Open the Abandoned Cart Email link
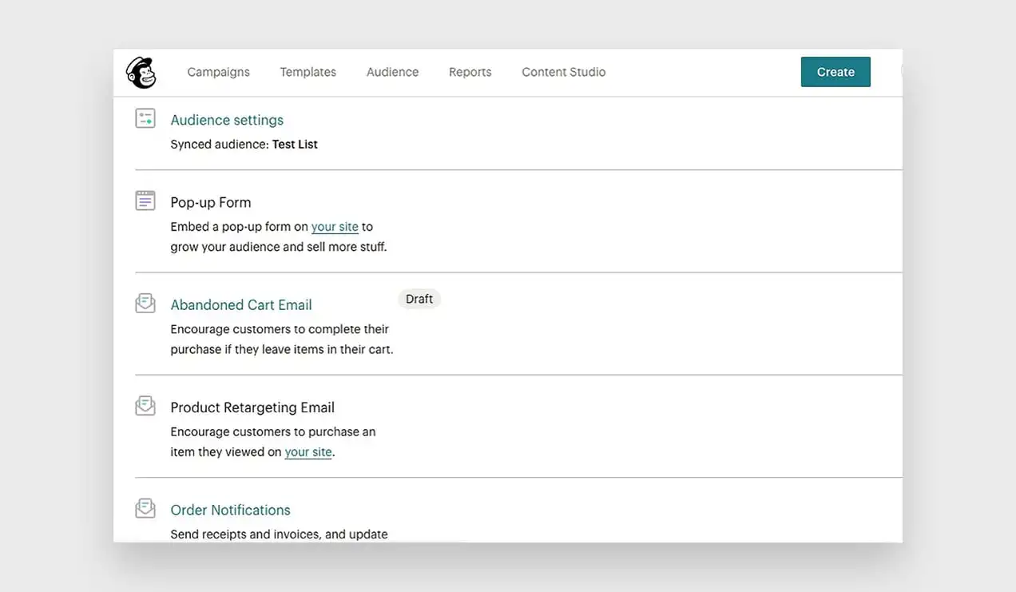The height and width of the screenshot is (592, 1016). point(241,305)
